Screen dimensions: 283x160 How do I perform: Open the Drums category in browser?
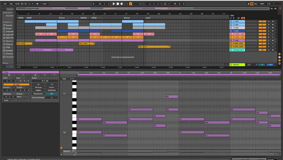click(x=9, y=28)
